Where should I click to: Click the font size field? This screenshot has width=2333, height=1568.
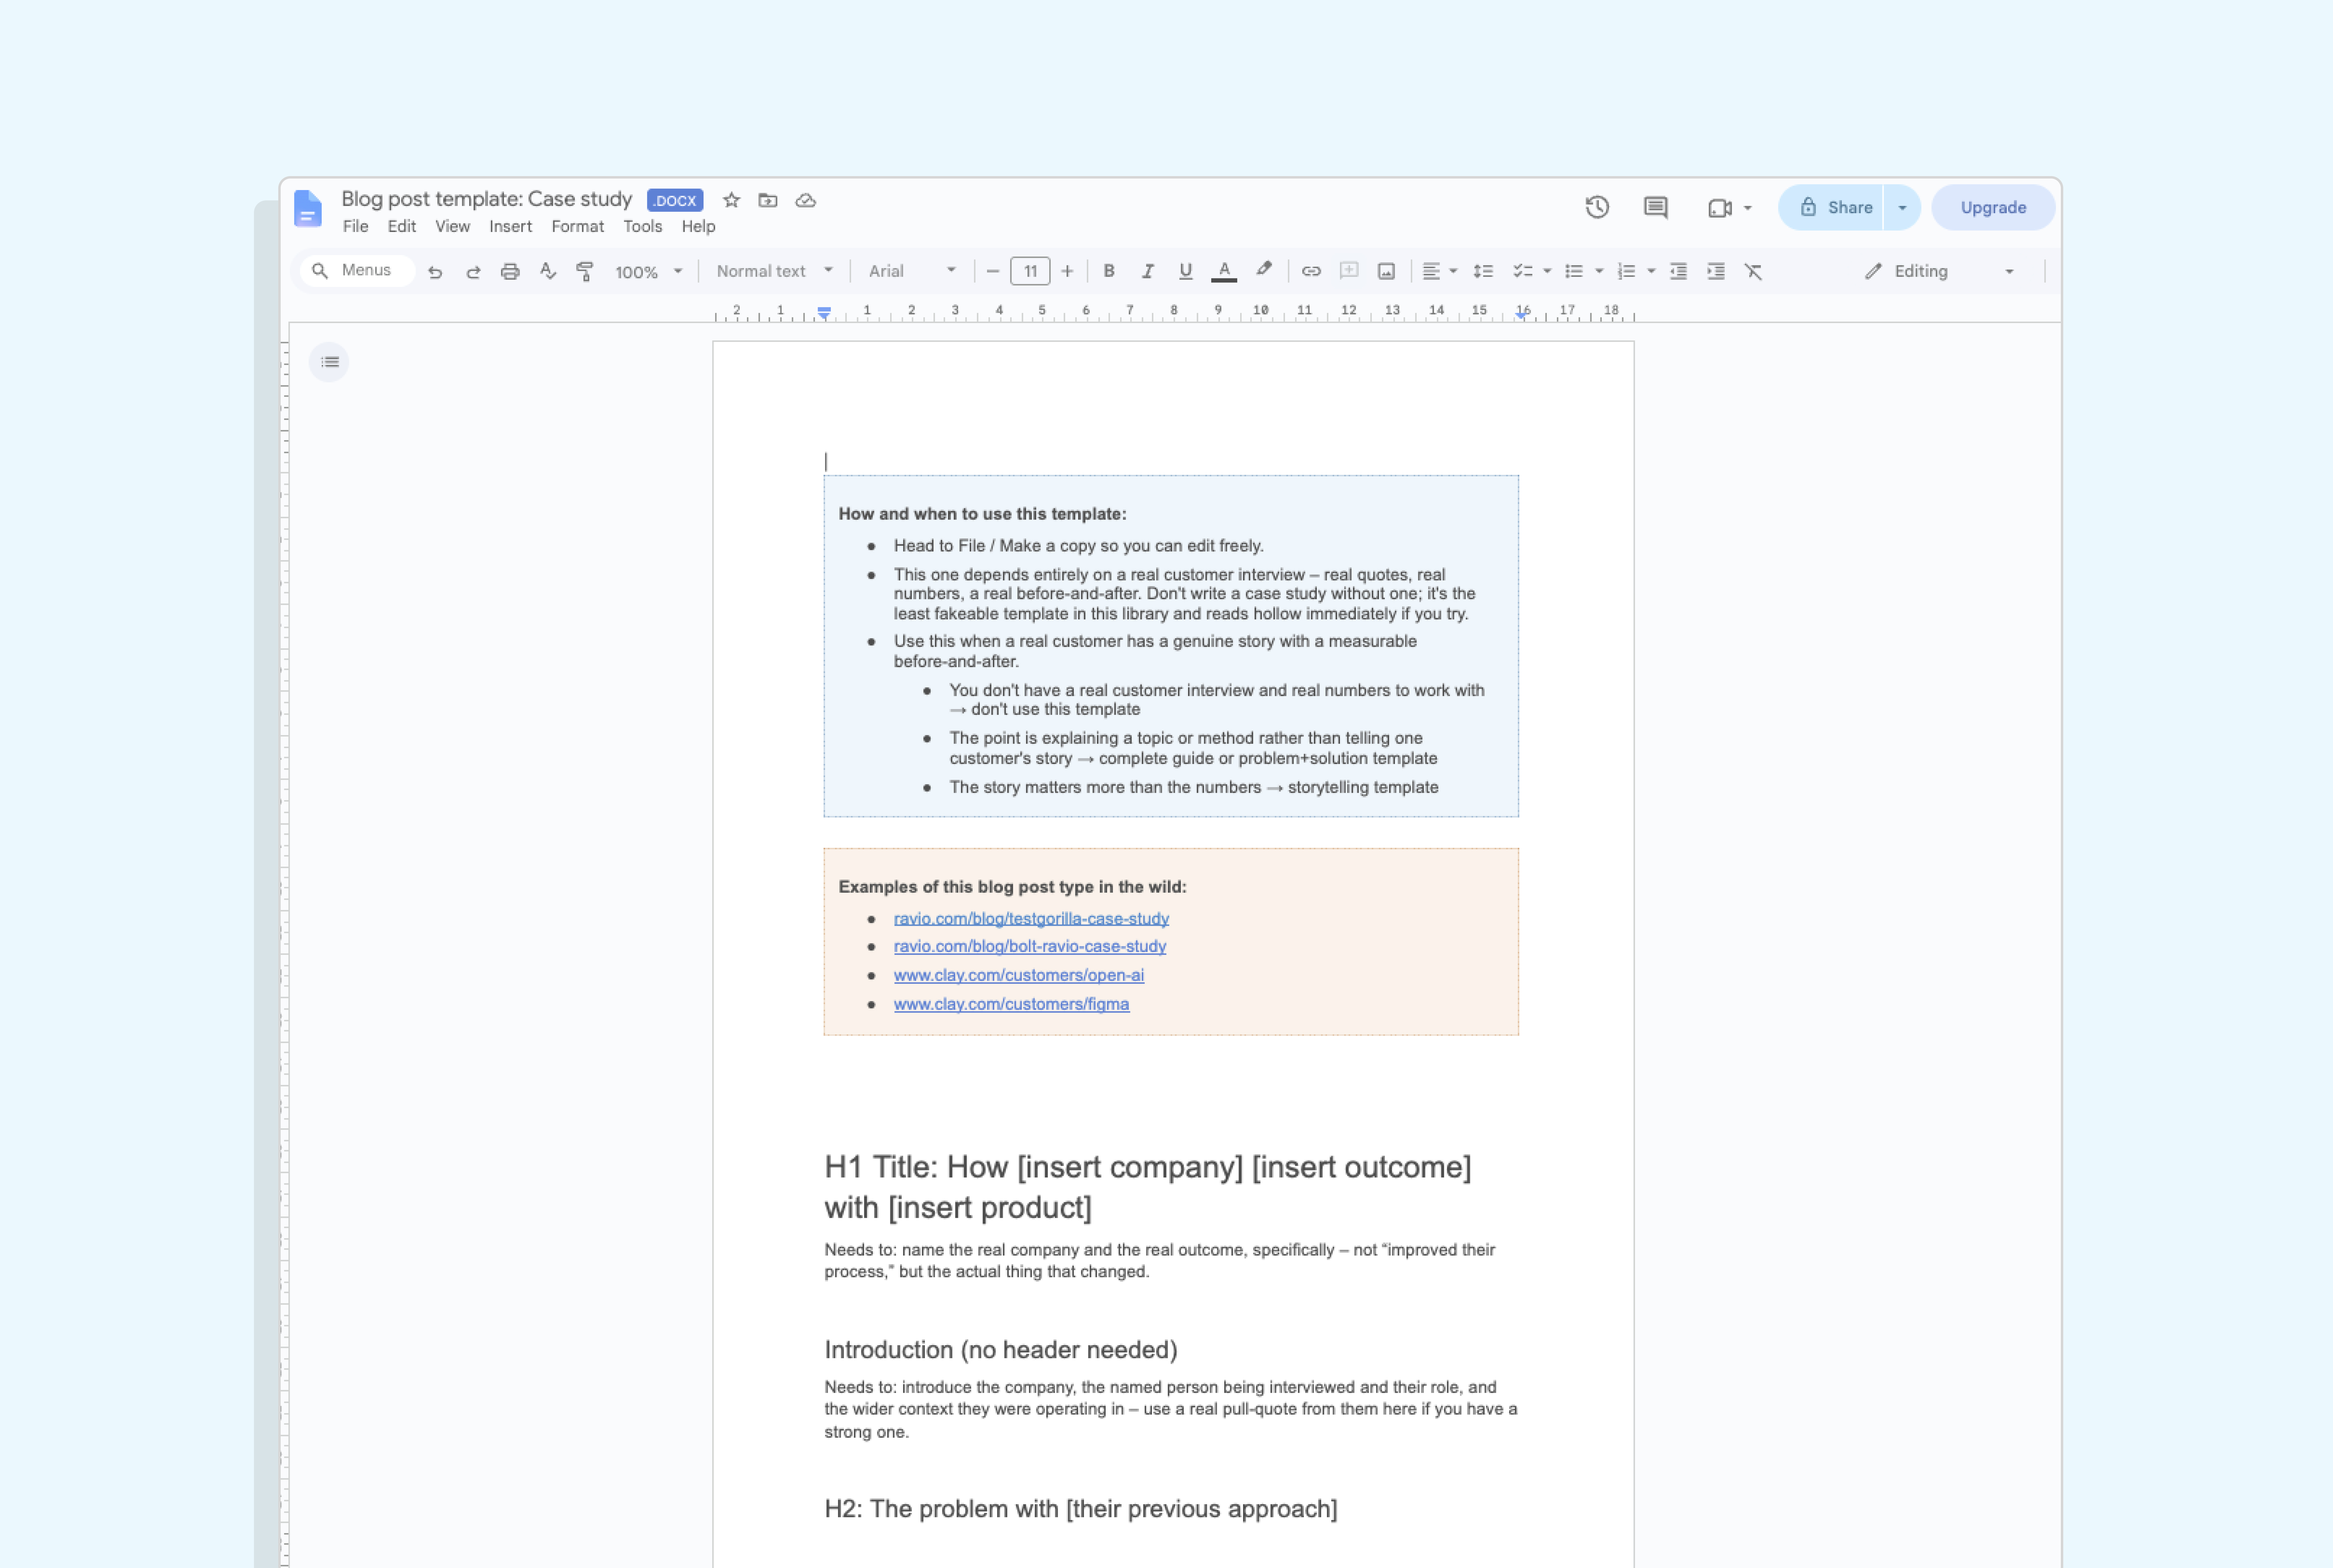[x=1030, y=271]
